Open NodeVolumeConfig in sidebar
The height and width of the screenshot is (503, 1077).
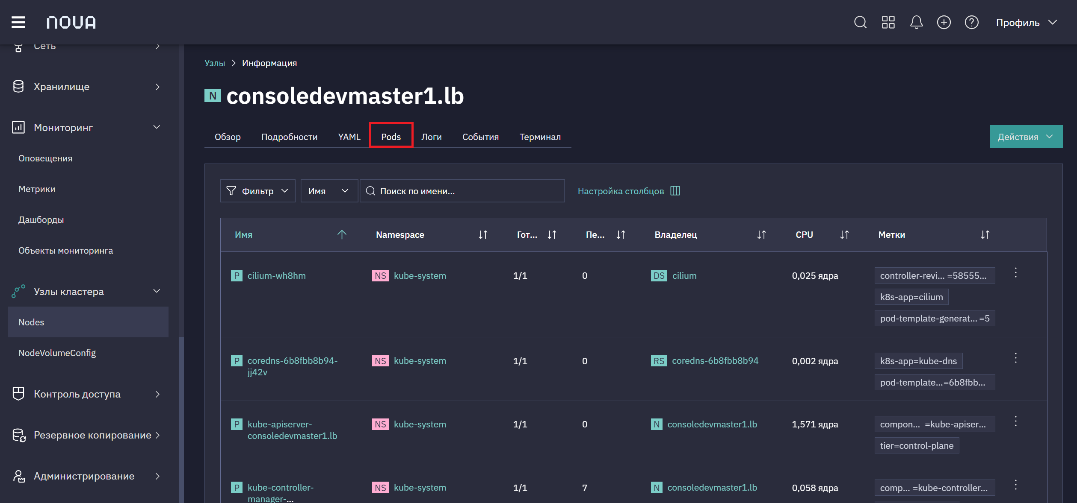pos(57,353)
